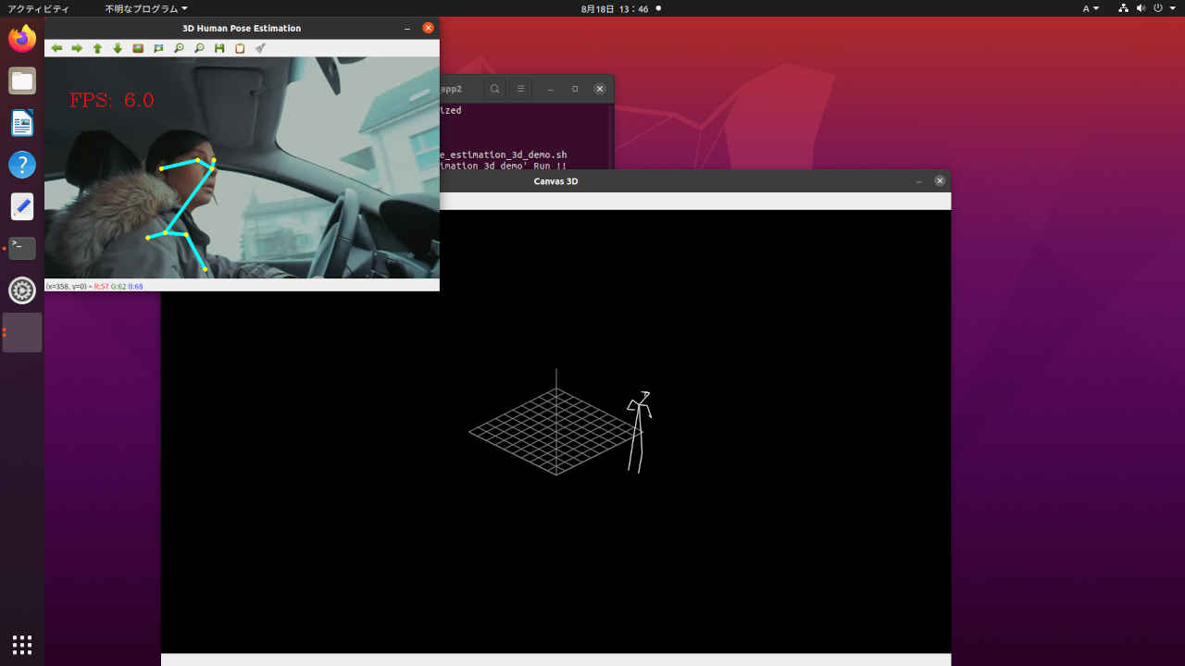The width and height of the screenshot is (1185, 666).
Task: Click the clipboard icon on the pose estimation toolbar
Action: (x=240, y=48)
